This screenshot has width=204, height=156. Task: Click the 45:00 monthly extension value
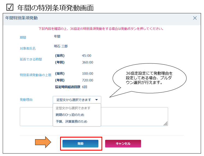[x=86, y=56]
